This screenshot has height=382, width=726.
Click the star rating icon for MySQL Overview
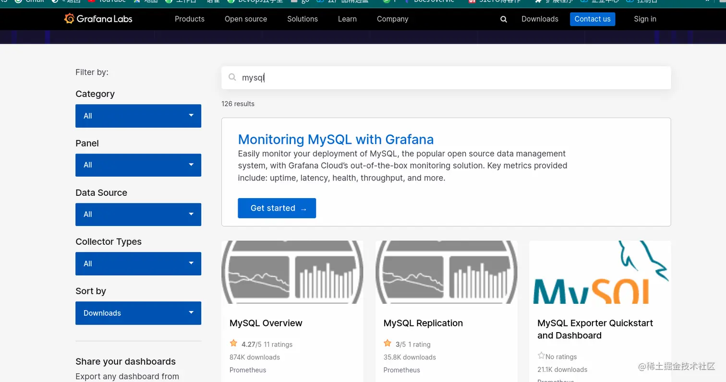(233, 343)
